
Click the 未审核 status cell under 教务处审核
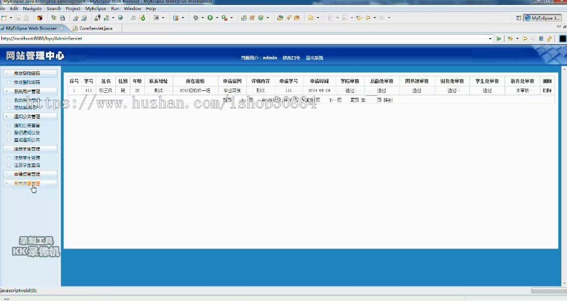[x=522, y=91]
